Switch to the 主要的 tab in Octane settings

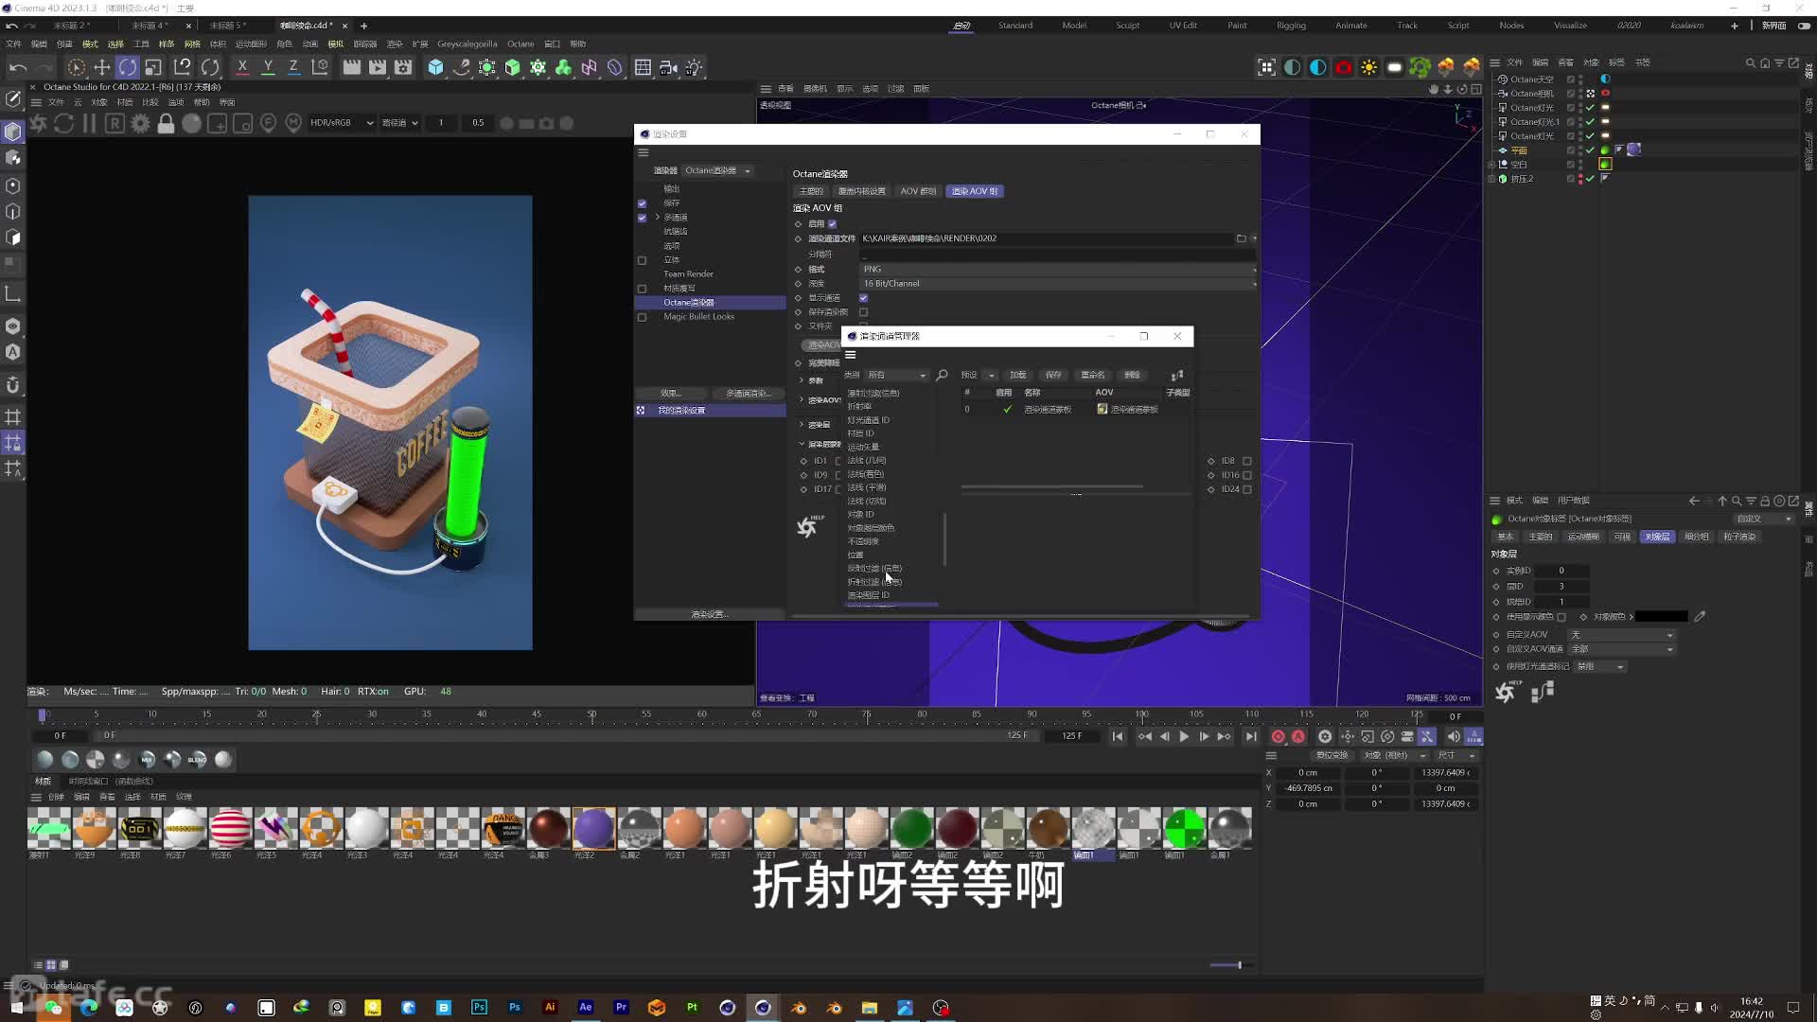point(811,191)
